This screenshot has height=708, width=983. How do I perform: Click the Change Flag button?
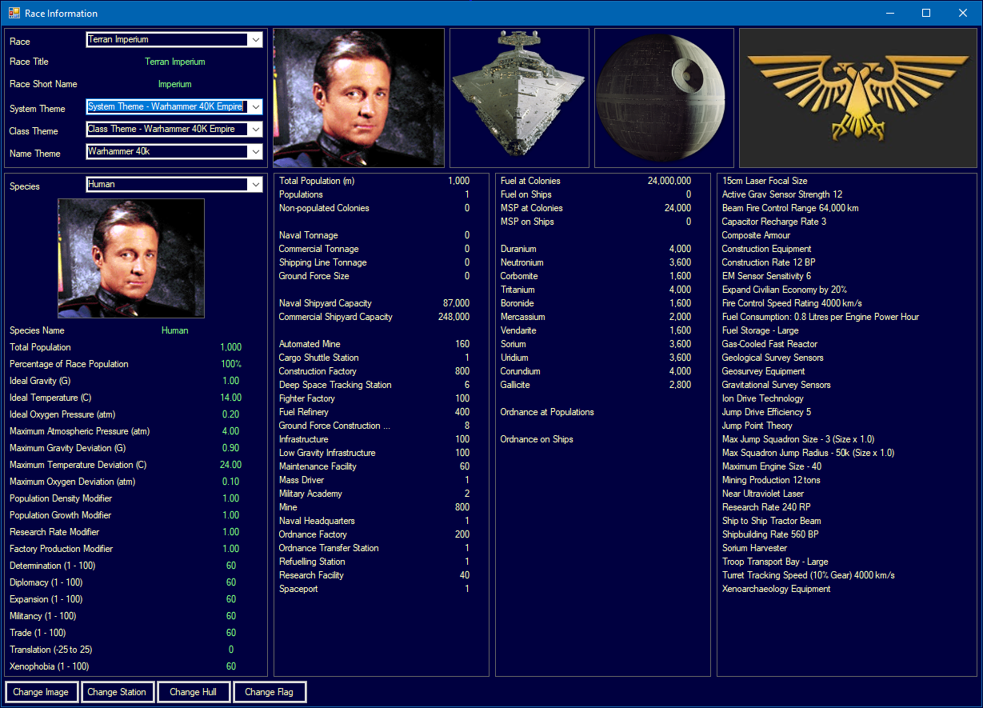[x=270, y=692]
